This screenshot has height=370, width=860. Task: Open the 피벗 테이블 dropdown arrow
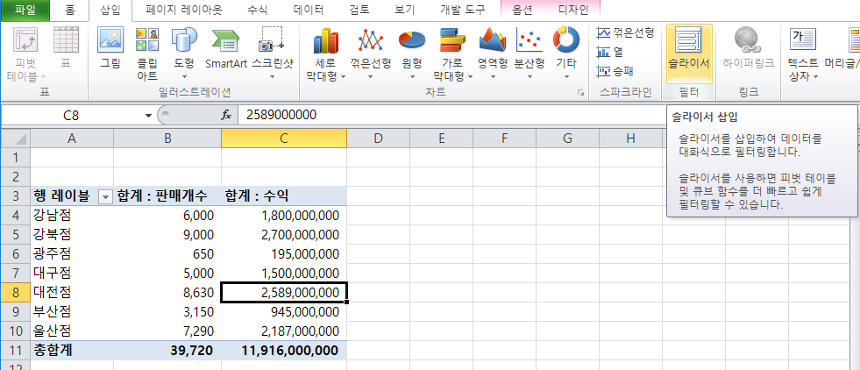43,75
